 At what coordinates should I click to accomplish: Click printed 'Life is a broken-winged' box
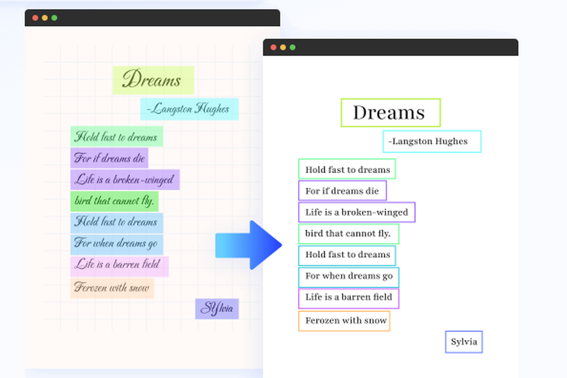click(x=357, y=212)
